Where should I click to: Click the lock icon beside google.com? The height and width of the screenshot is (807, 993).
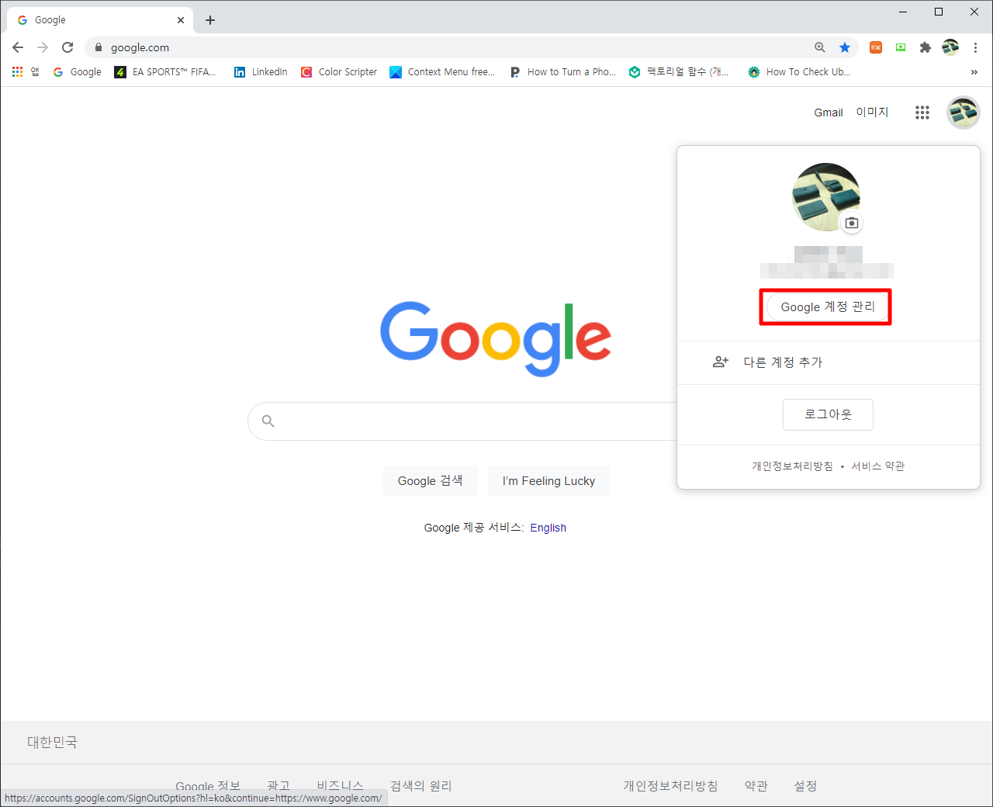(98, 47)
